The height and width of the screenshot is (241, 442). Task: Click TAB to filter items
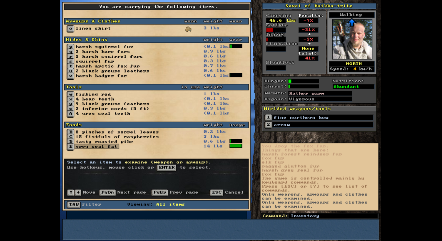coord(74,204)
